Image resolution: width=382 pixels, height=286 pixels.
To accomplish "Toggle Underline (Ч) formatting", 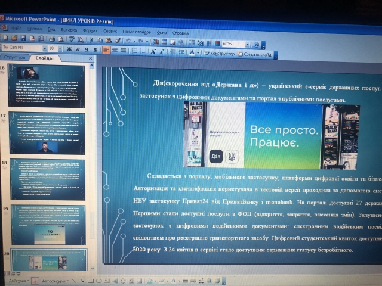I will [87, 49].
